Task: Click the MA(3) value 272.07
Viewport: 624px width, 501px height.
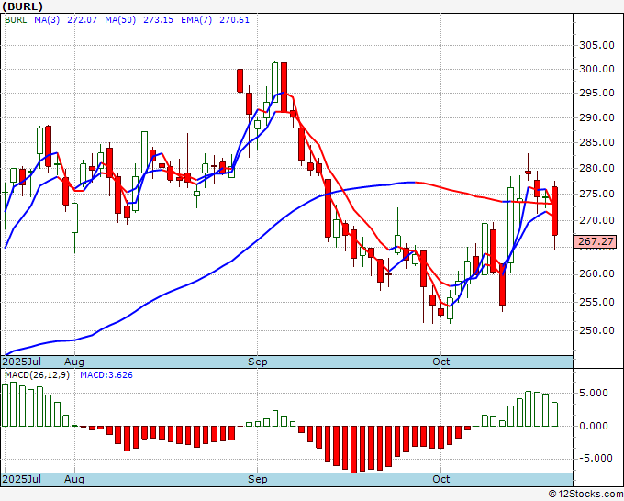Action: (82, 20)
